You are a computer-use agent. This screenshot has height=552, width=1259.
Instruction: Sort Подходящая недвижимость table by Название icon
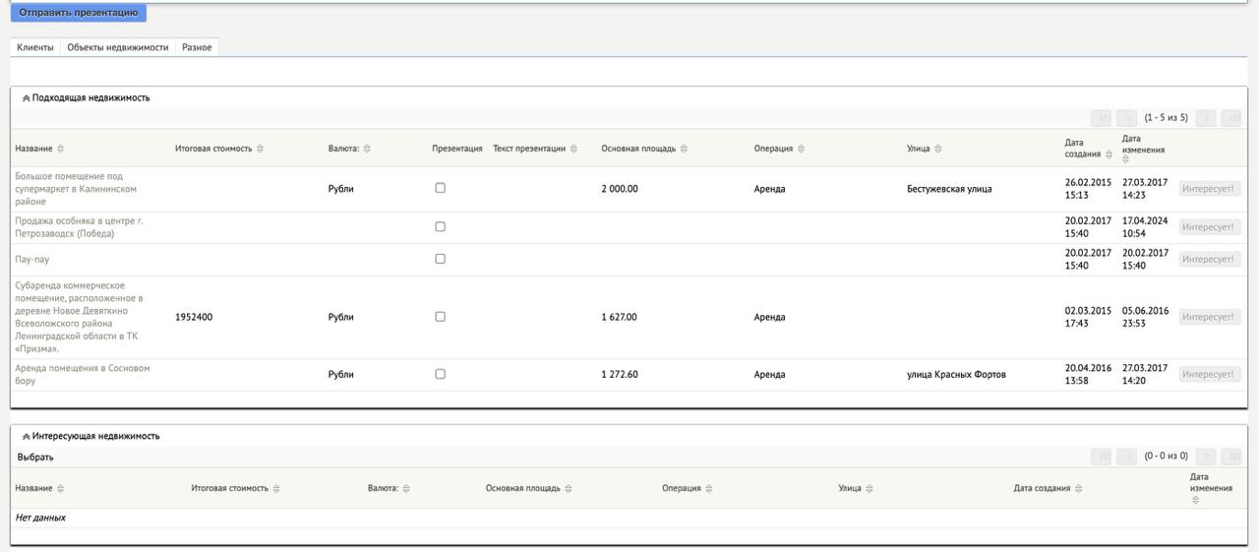61,149
